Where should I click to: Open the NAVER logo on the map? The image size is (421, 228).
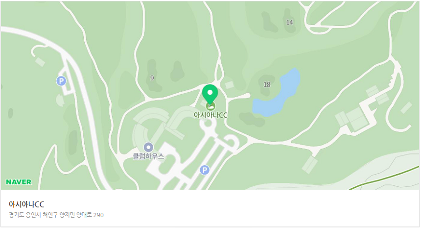coord(19,182)
